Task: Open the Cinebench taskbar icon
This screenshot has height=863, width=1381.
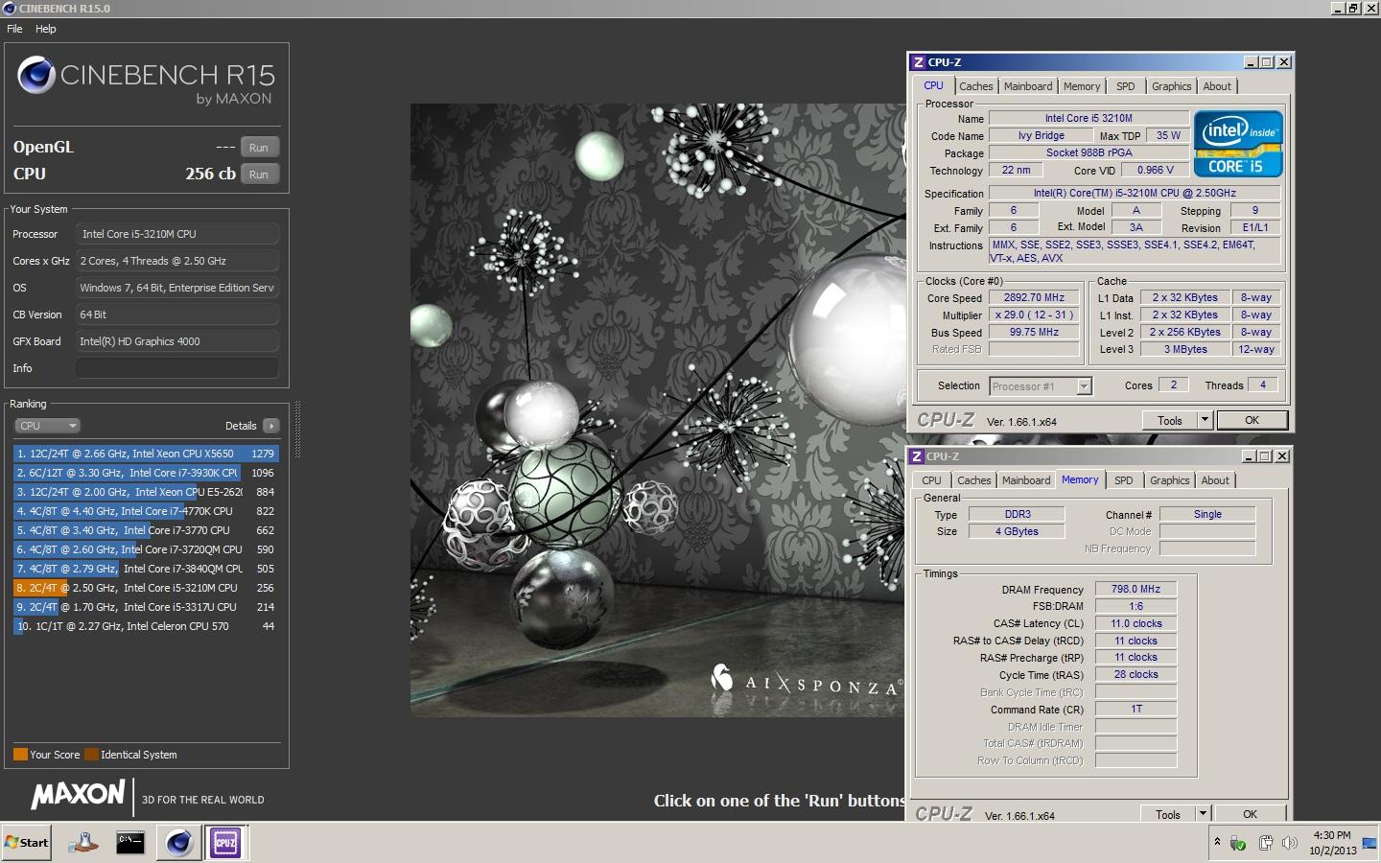Action: coord(178,843)
